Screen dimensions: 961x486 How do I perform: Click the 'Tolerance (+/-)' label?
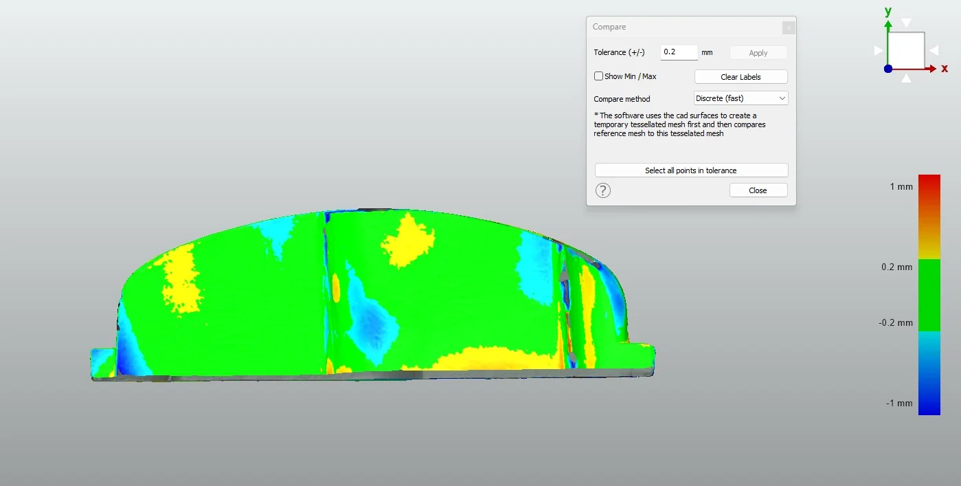click(620, 52)
